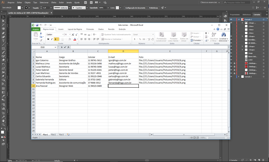Click the formula bar Enter checkmark icon
The image size is (269, 162).
tap(65, 47)
